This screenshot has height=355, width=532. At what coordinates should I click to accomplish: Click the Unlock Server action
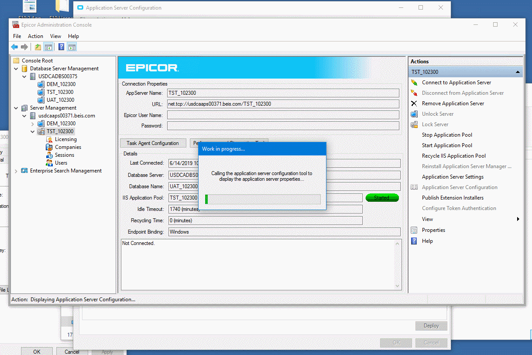(438, 114)
